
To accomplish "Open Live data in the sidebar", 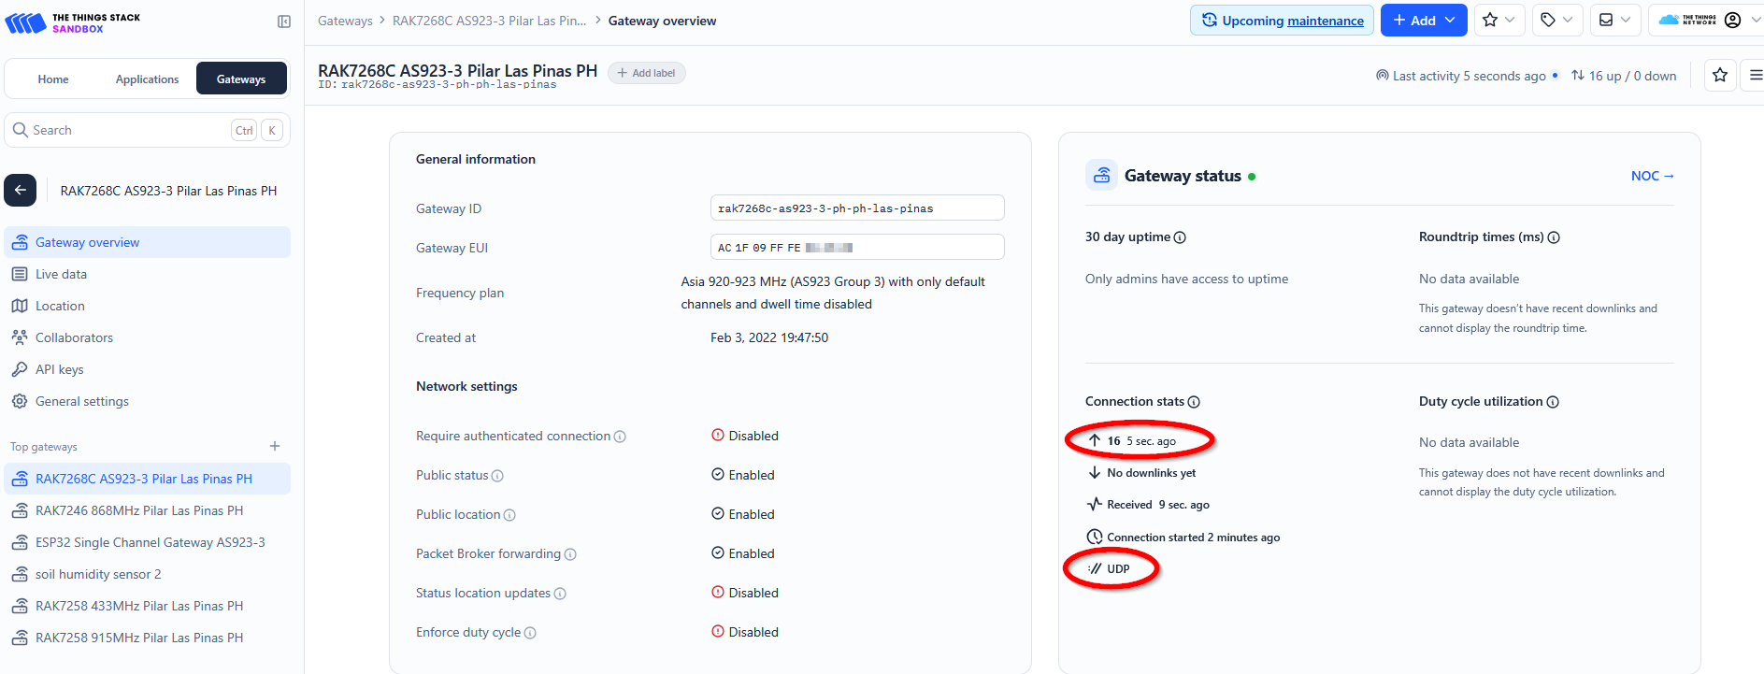I will pos(61,274).
